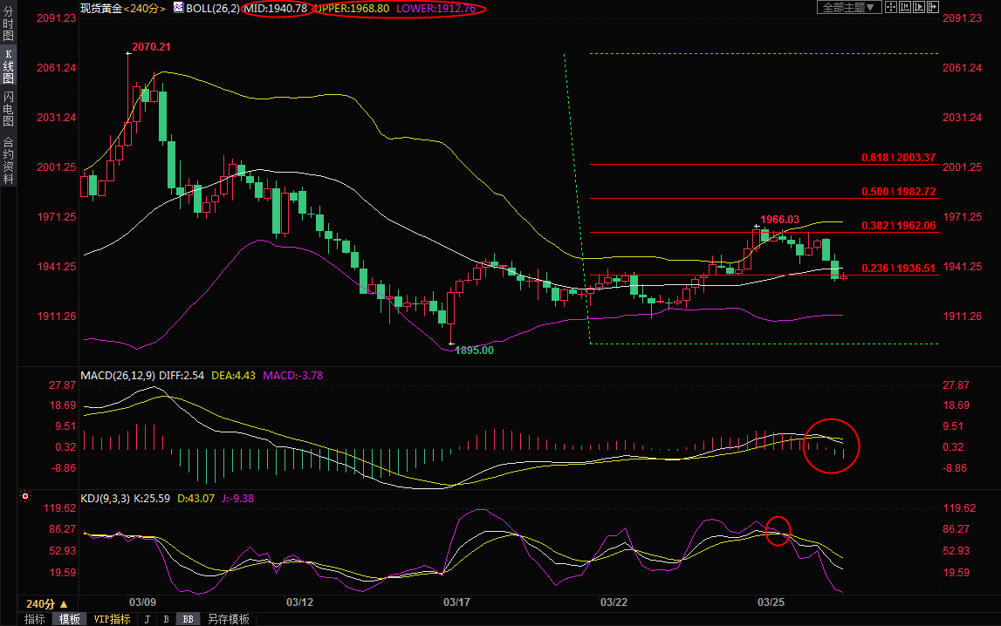Click the crosshair cursor icon in top toolbar
Viewport: 1001px width, 626px height.
891,7
